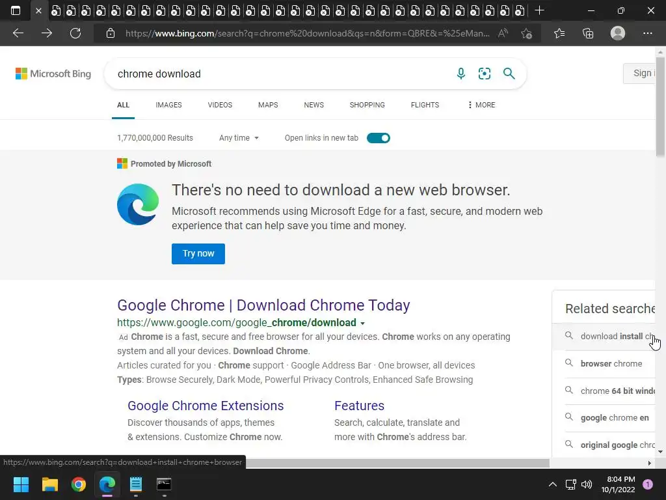This screenshot has width=666, height=500.
Task: Open the notification badge in taskbar
Action: [x=648, y=484]
